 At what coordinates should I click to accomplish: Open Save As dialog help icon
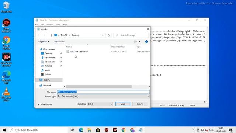click(x=146, y=42)
